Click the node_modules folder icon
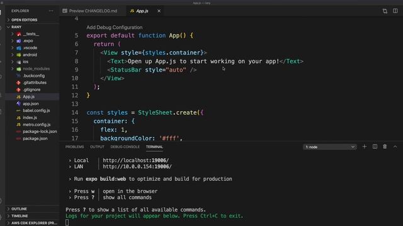This screenshot has width=403, height=226. tap(18, 68)
